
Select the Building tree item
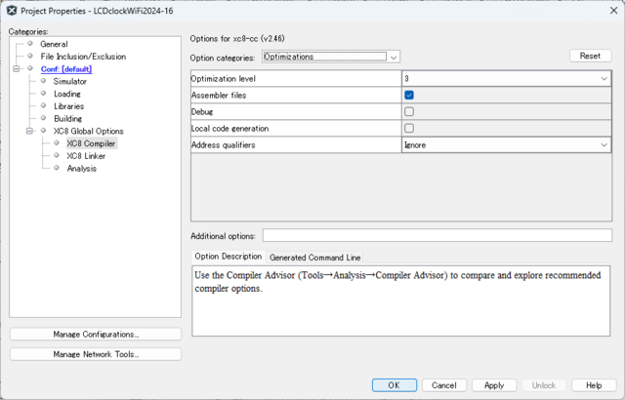pyautogui.click(x=67, y=118)
